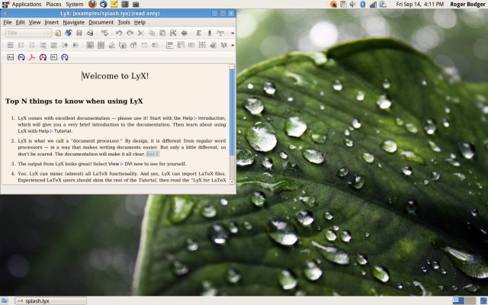The height and width of the screenshot is (305, 488).
Task: Open the File menu
Action: (x=7, y=22)
